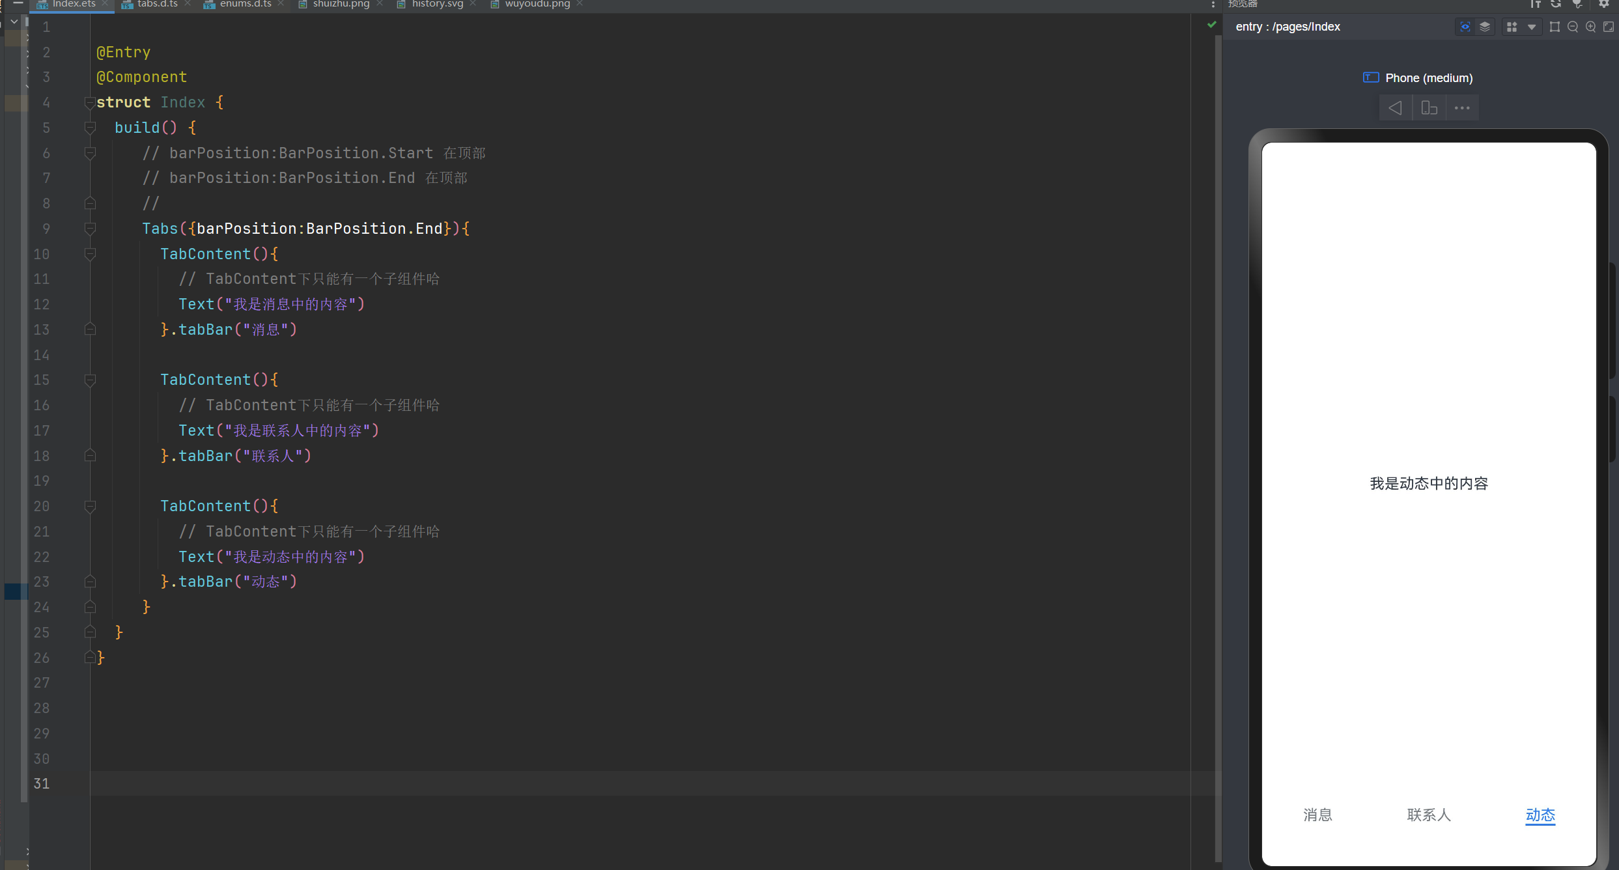Screen dimensions: 1619x870
Task: Switch to the tabs.d.ts editor tab
Action: 157,4
